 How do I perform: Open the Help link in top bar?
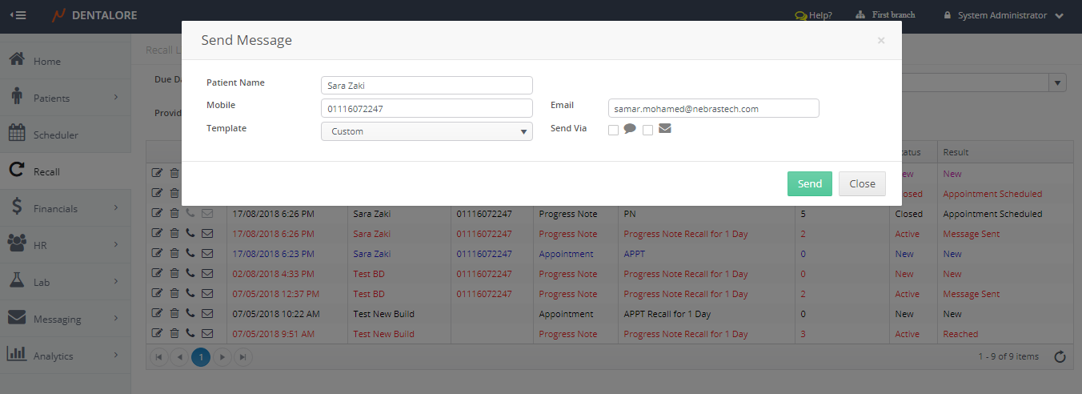tap(813, 15)
